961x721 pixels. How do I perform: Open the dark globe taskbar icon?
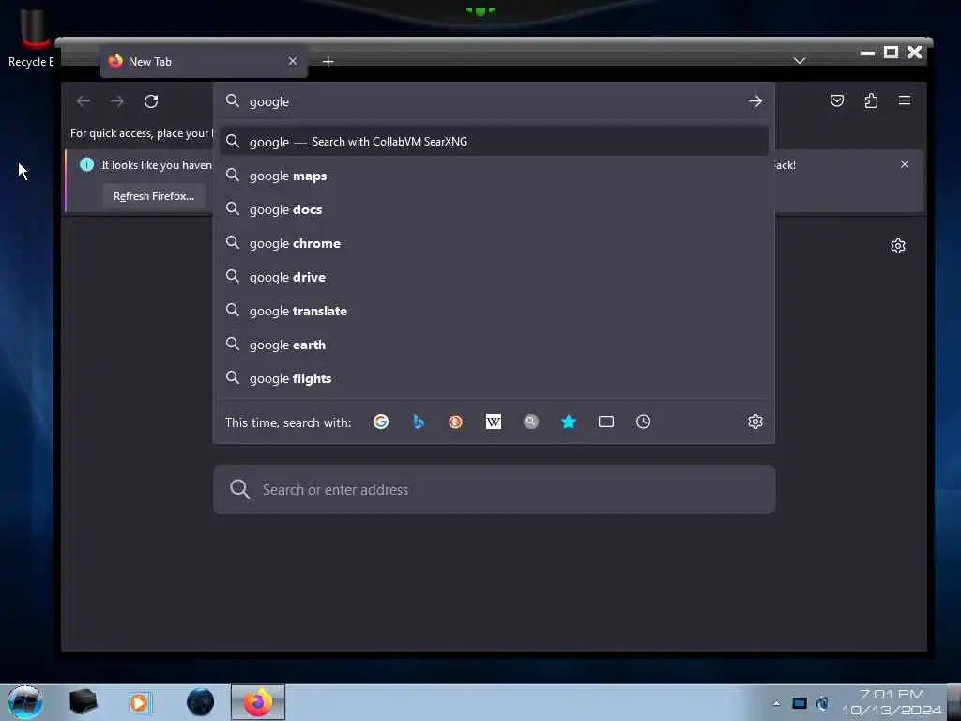pyautogui.click(x=200, y=702)
